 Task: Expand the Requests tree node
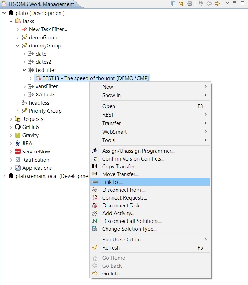click(x=11, y=119)
